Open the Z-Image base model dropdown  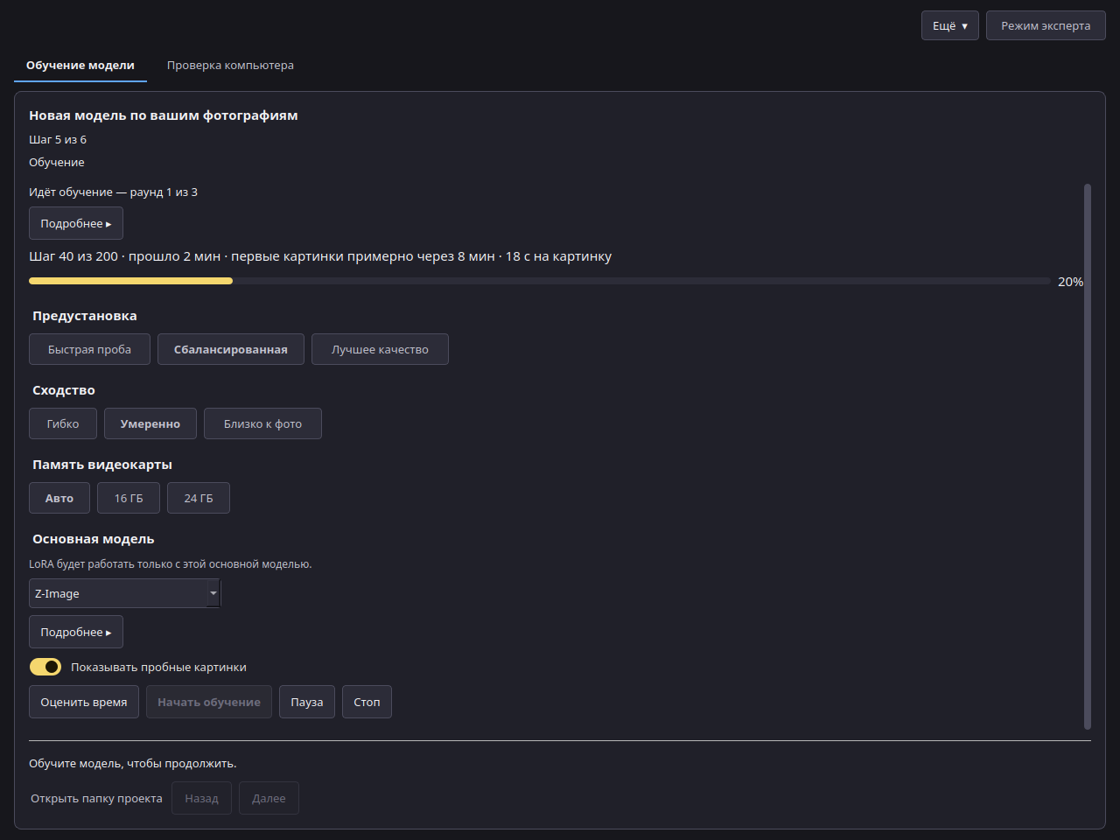click(125, 593)
